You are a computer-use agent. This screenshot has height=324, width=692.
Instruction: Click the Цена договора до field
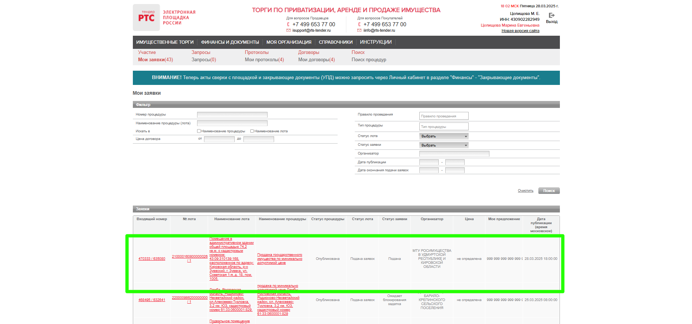258,139
